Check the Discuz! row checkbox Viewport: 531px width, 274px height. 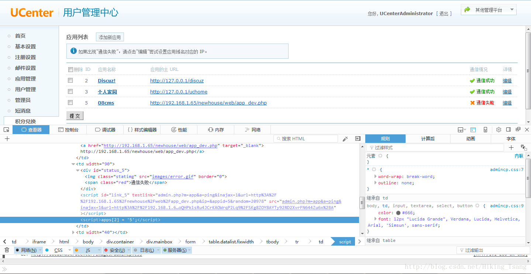tap(70, 80)
